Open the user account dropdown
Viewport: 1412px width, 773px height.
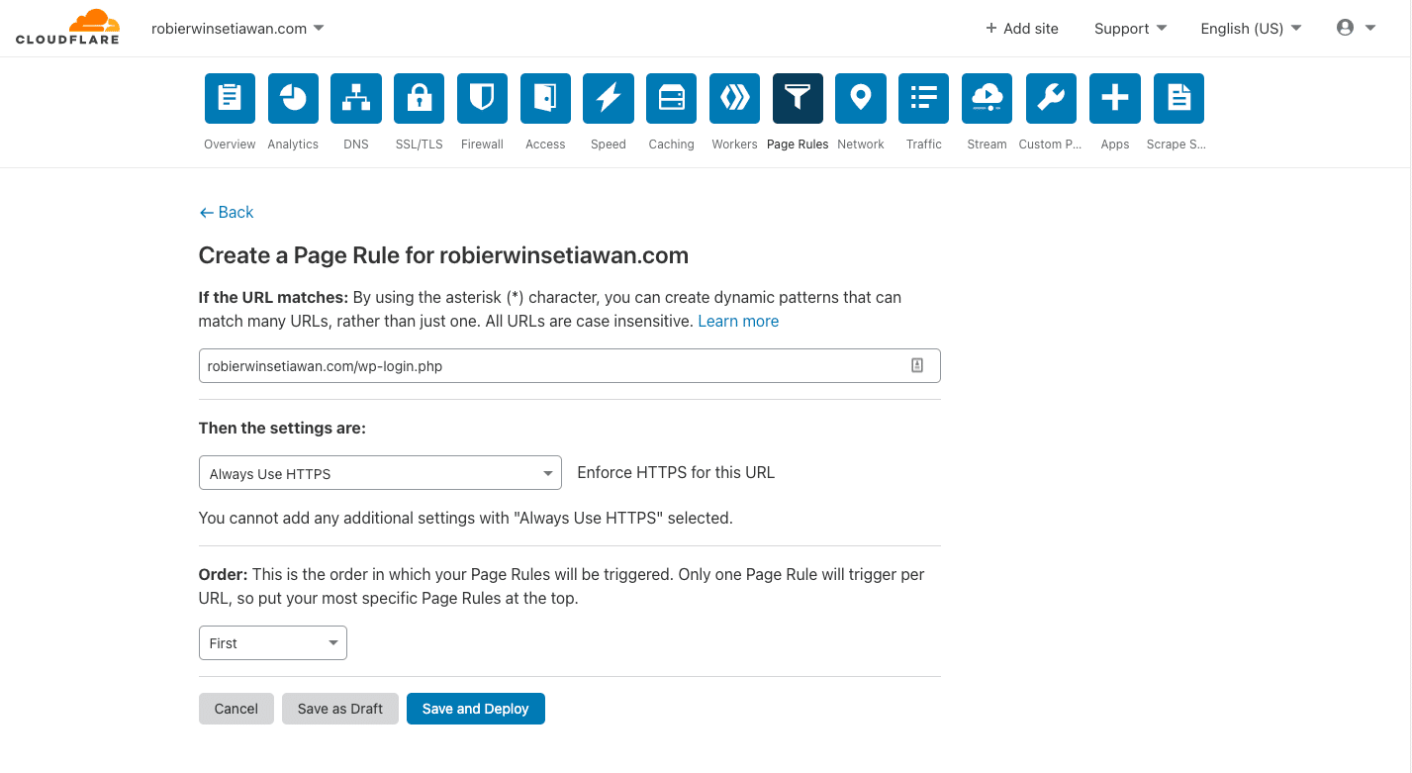click(x=1356, y=28)
